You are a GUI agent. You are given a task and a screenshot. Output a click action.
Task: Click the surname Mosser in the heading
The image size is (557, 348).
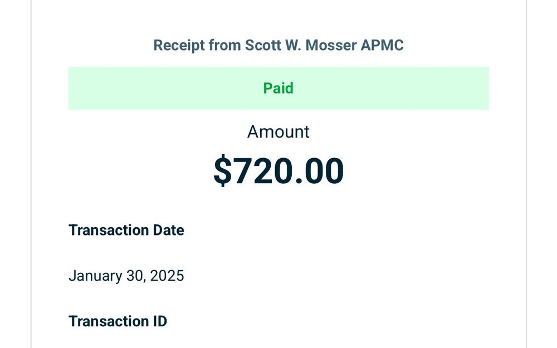[x=331, y=45]
